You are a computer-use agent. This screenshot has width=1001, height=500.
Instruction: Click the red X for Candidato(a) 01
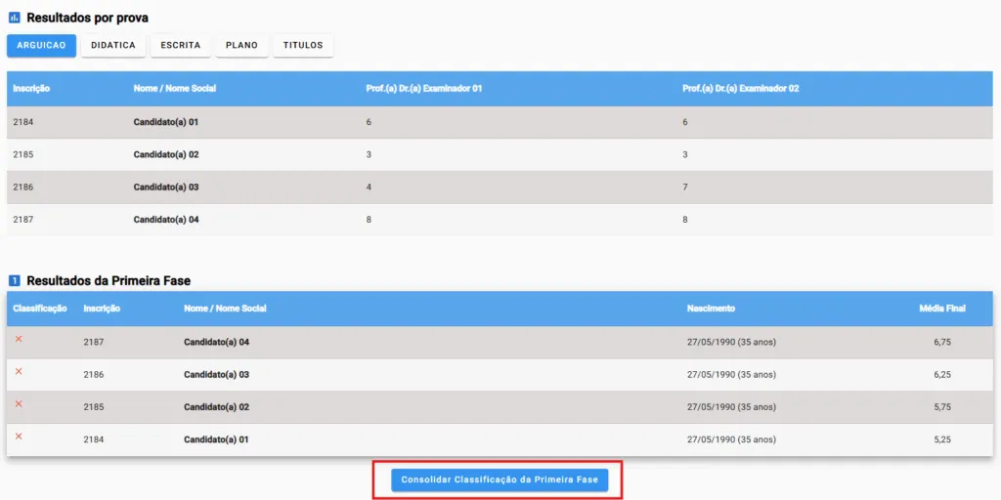19,436
